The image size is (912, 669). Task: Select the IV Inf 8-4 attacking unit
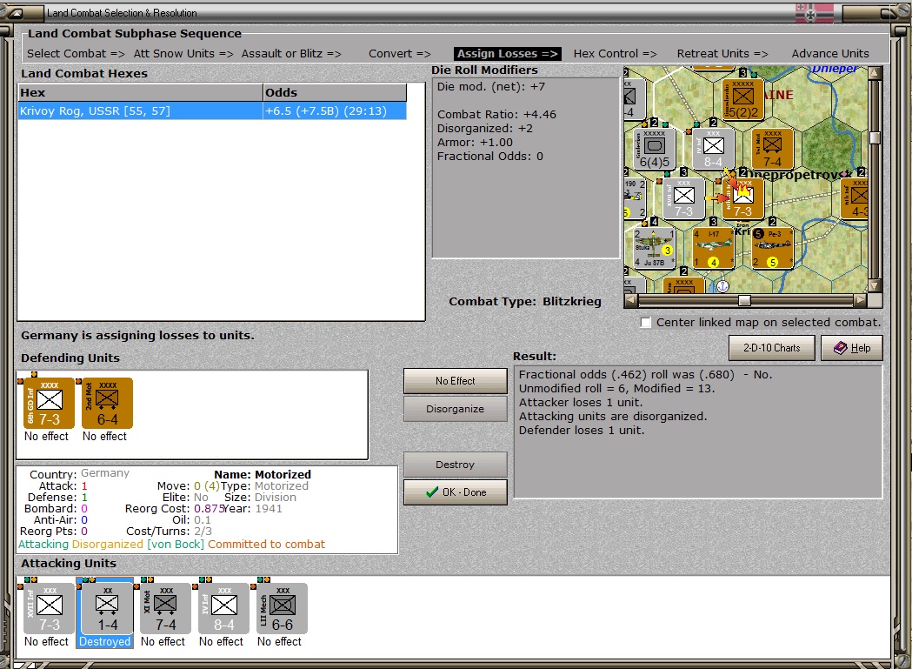[224, 608]
